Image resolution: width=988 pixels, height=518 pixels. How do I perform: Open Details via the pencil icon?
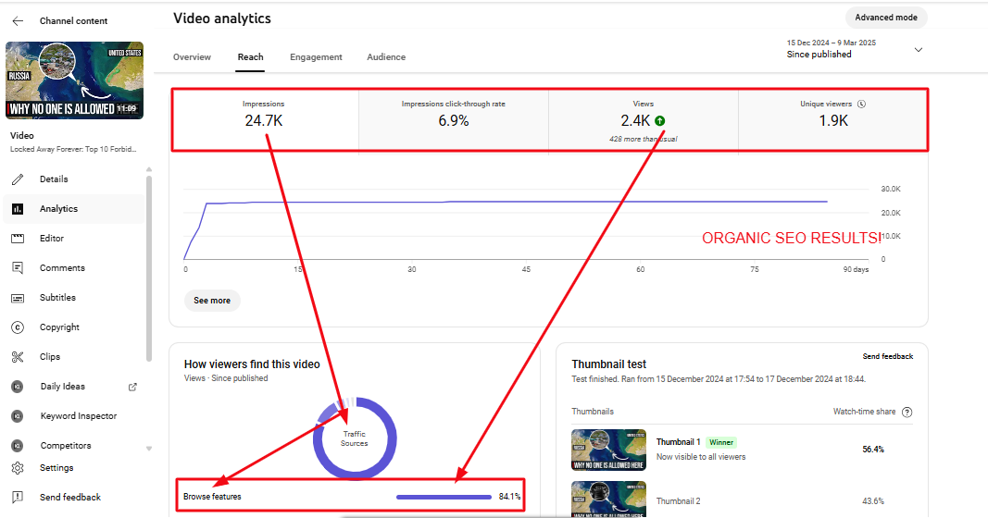pyautogui.click(x=18, y=179)
